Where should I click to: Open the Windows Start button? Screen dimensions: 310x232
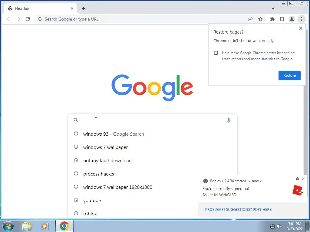coord(8,226)
